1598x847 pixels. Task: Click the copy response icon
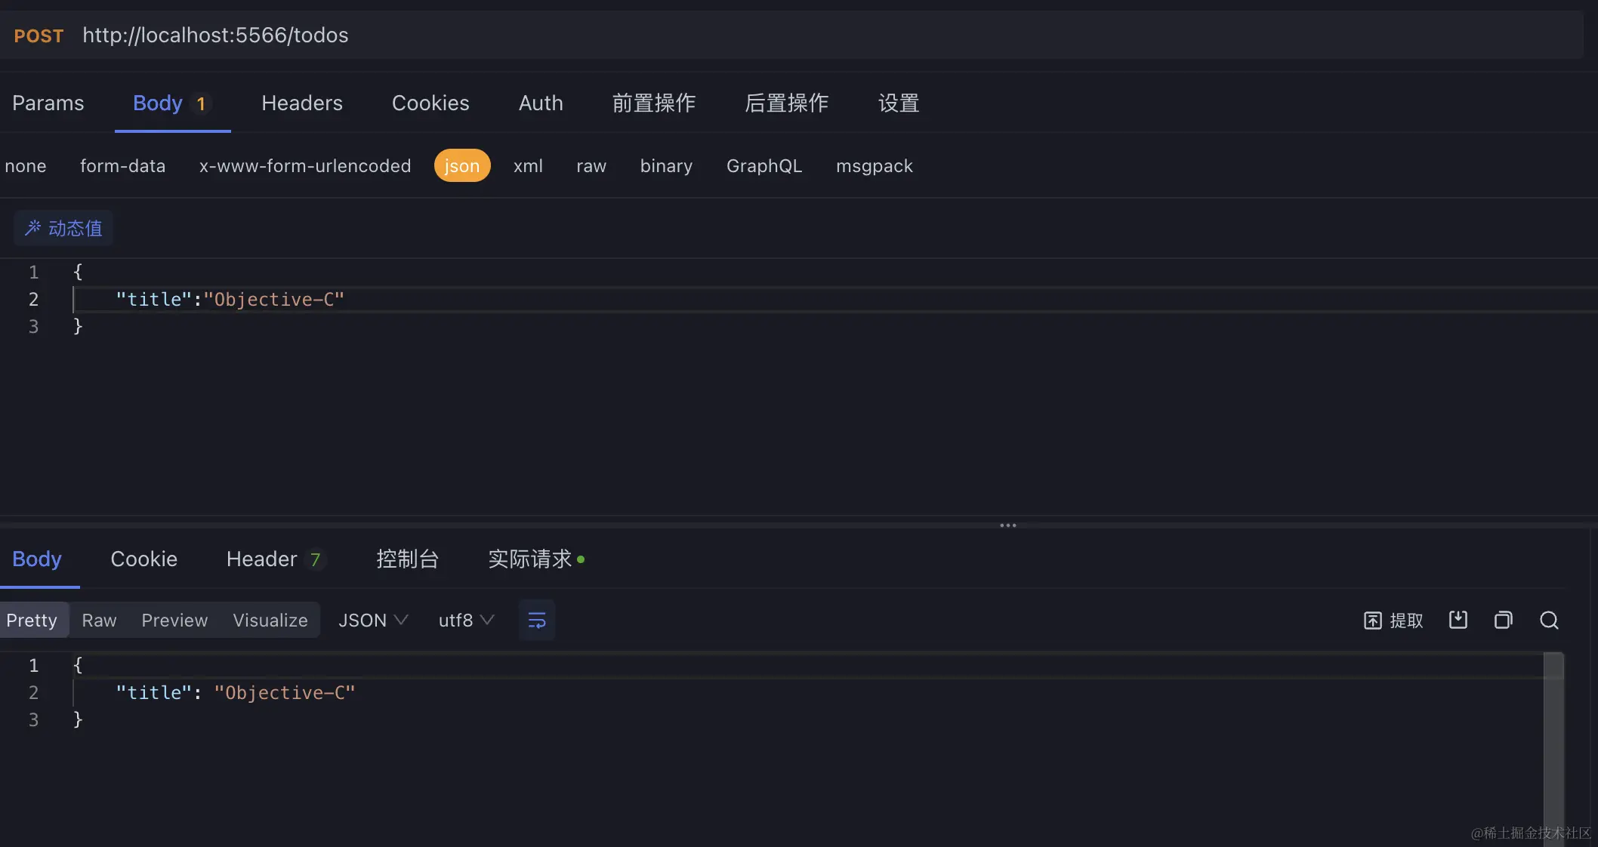click(x=1503, y=621)
